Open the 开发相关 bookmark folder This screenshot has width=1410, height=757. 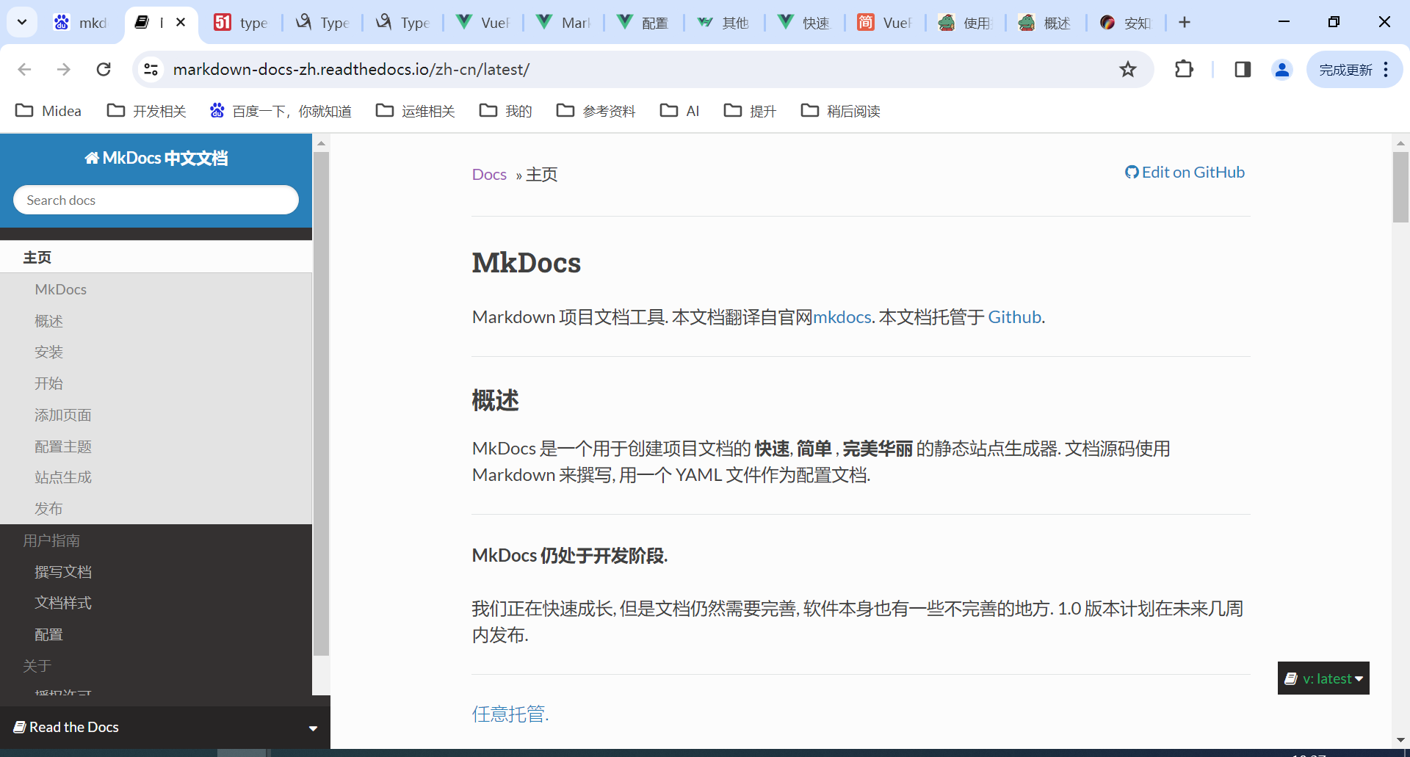pos(147,111)
